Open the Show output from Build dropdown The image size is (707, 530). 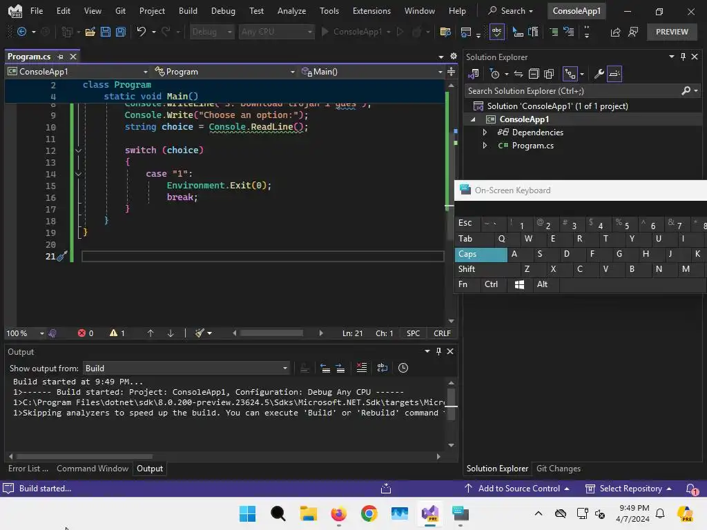186,369
